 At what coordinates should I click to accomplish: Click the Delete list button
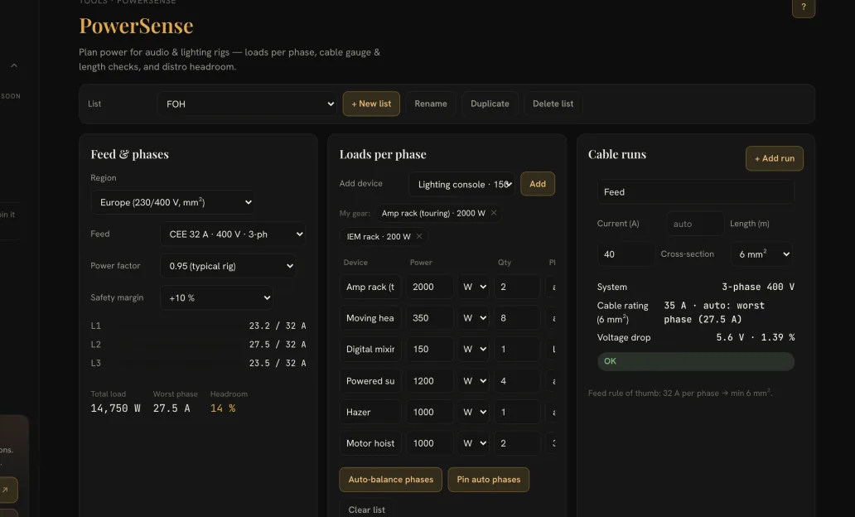coord(553,104)
